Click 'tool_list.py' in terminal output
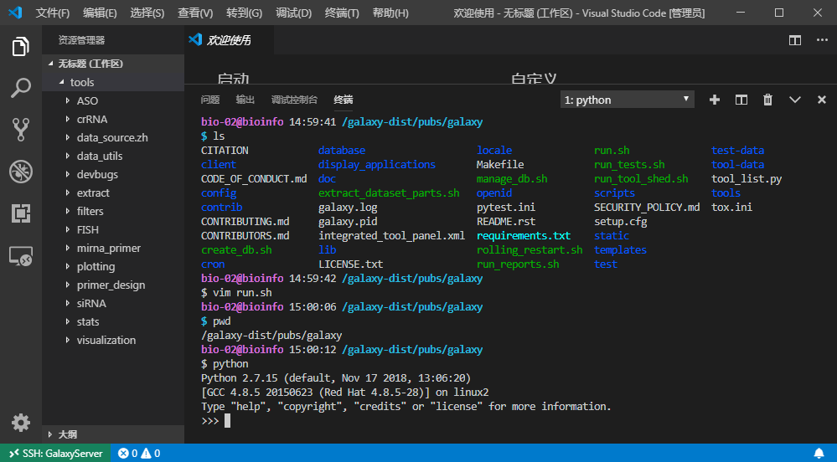837x462 pixels. (747, 179)
